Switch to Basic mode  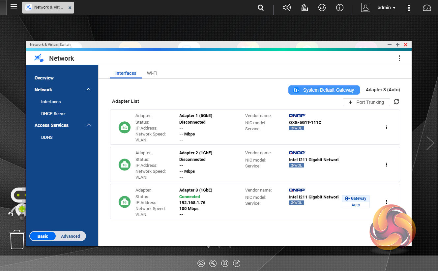pyautogui.click(x=43, y=236)
